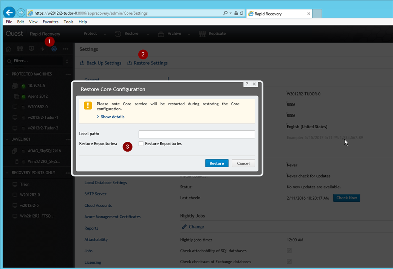Open the Protect dropdown arrow
The height and width of the screenshot is (269, 393).
tap(105, 34)
